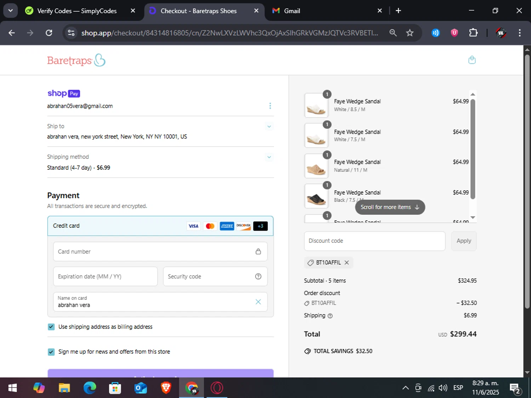Viewport: 531px width, 398px height.
Task: Open white Faye Wedge Sandal 8.5 thumbnail
Action: click(x=316, y=105)
